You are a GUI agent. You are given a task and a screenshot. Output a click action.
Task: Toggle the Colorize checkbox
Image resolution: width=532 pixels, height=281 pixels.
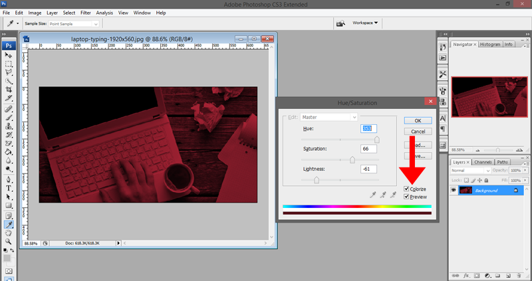click(406, 189)
